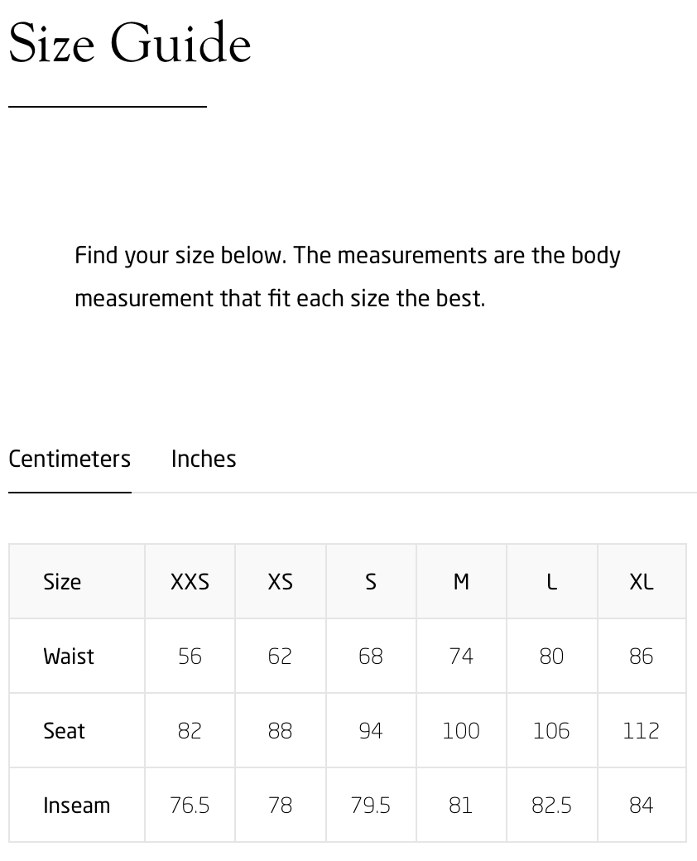This screenshot has width=697, height=861.
Task: Click the L size column header
Action: (551, 582)
